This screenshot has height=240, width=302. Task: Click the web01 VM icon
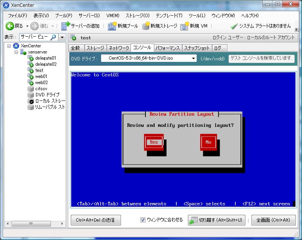(x=31, y=76)
